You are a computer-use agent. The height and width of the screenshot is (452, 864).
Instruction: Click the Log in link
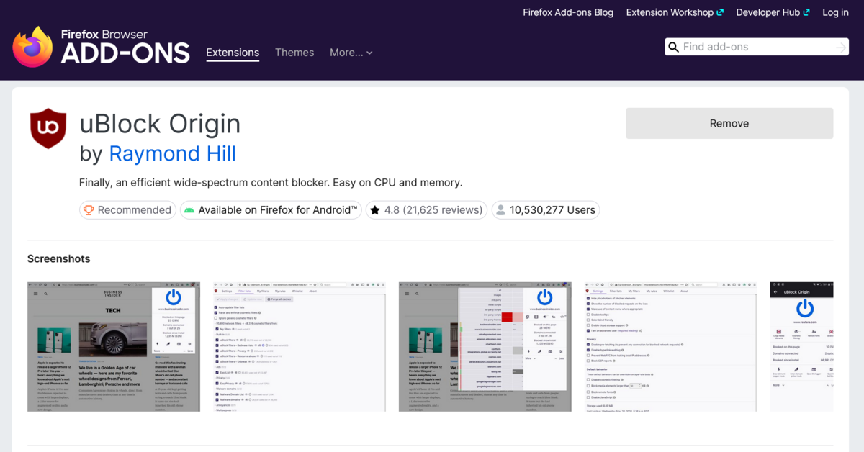835,12
